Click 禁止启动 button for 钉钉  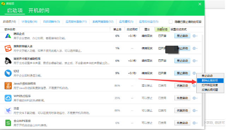pyautogui.click(x=182, y=73)
